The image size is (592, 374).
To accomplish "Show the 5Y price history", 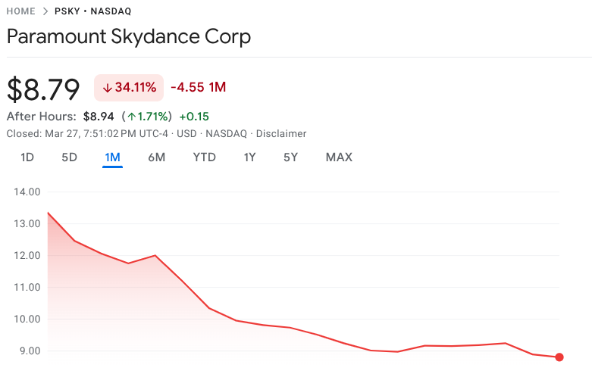I will tap(291, 157).
